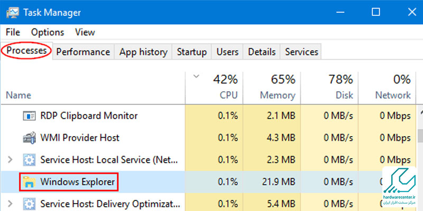Open the Options menu
Viewport: 423px width, 211px height.
tap(48, 32)
